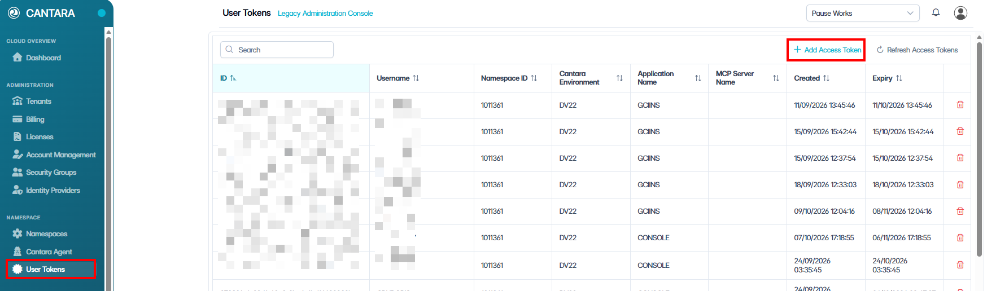This screenshot has width=996, height=291.
Task: Click GCIINS in the 18/09/2026 row
Action: pos(649,185)
